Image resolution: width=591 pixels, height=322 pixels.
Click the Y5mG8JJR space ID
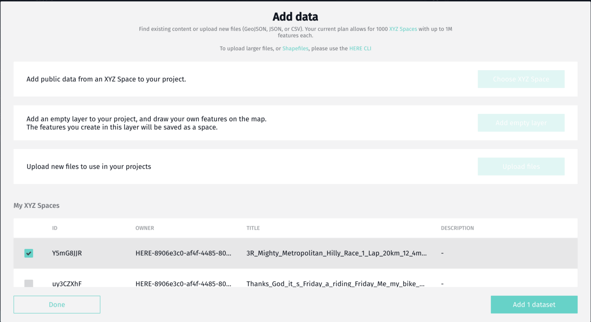pos(67,253)
